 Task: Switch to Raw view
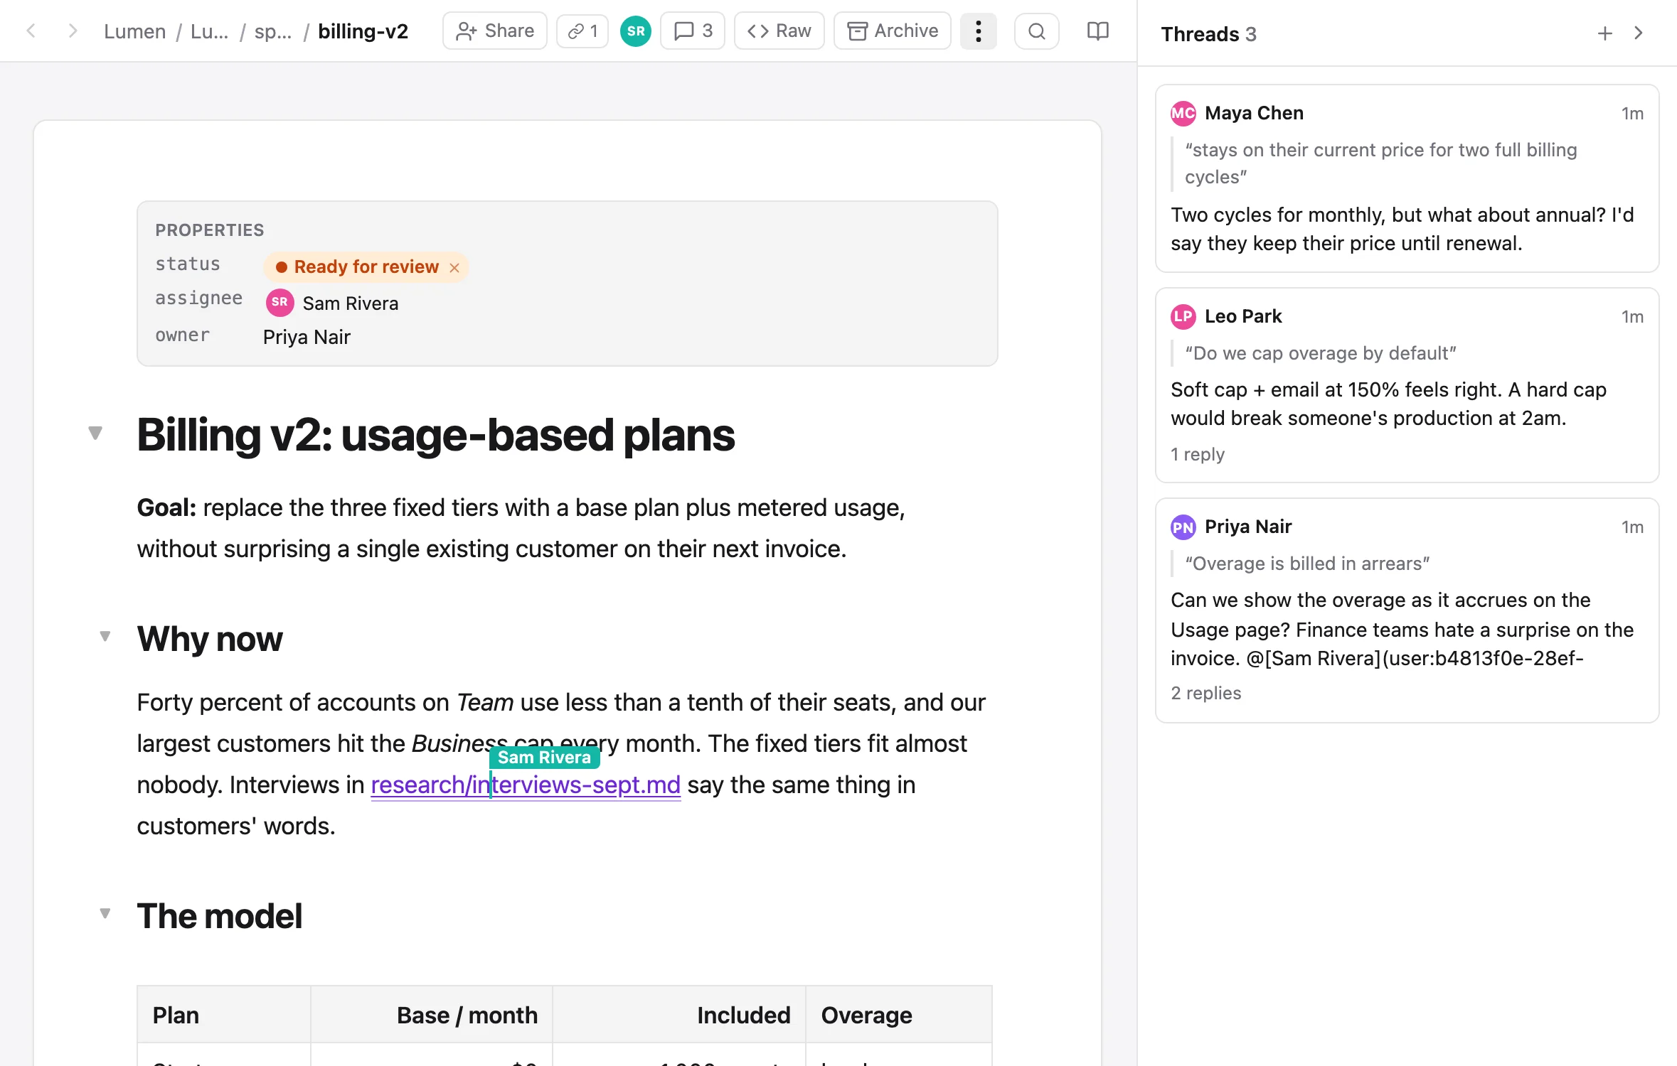click(779, 31)
